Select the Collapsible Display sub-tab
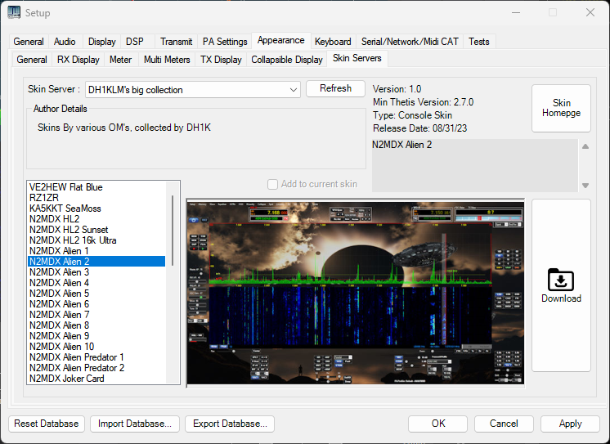610x444 pixels. (287, 60)
